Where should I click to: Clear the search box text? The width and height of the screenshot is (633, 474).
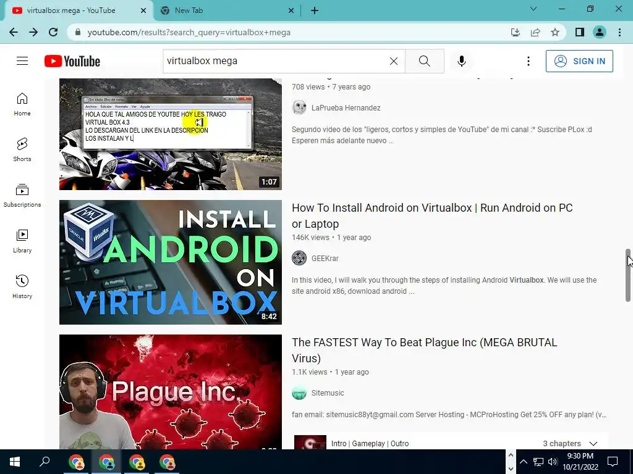tap(394, 61)
